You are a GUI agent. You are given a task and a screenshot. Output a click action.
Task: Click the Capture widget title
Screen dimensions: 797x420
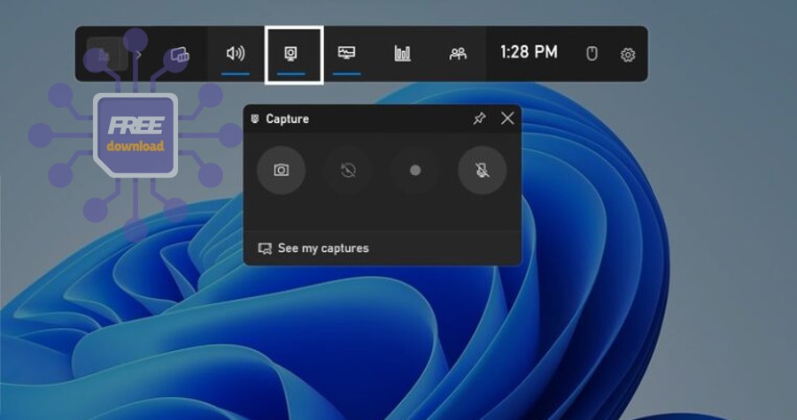pyautogui.click(x=287, y=118)
